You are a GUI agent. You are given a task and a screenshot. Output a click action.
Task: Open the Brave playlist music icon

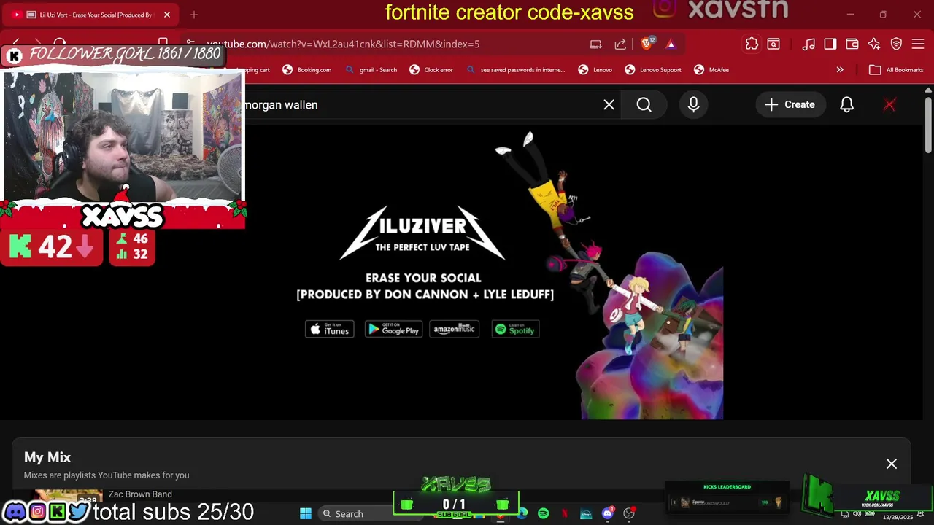point(808,44)
